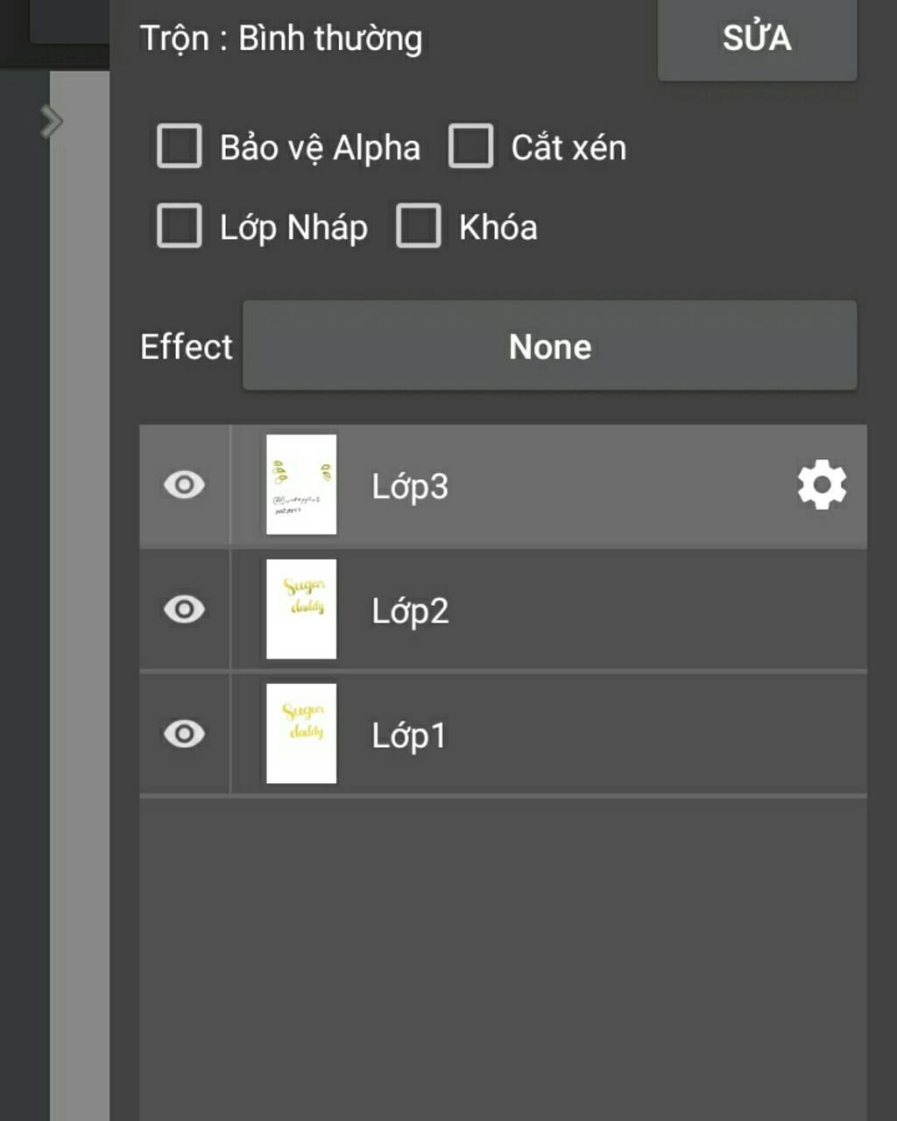Image resolution: width=897 pixels, height=1121 pixels.
Task: Tick the Lớp Nháp checkbox
Action: pos(180,226)
